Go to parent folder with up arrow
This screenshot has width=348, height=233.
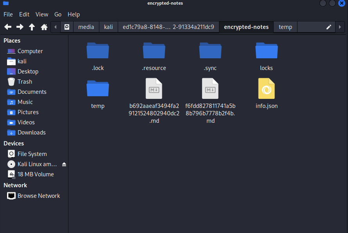[x=32, y=27]
